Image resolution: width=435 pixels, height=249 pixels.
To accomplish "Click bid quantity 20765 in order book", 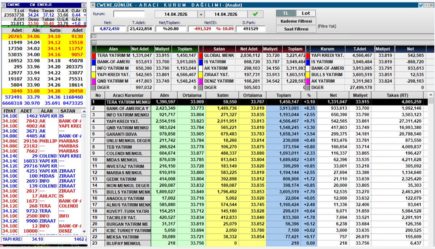I will tap(15, 36).
